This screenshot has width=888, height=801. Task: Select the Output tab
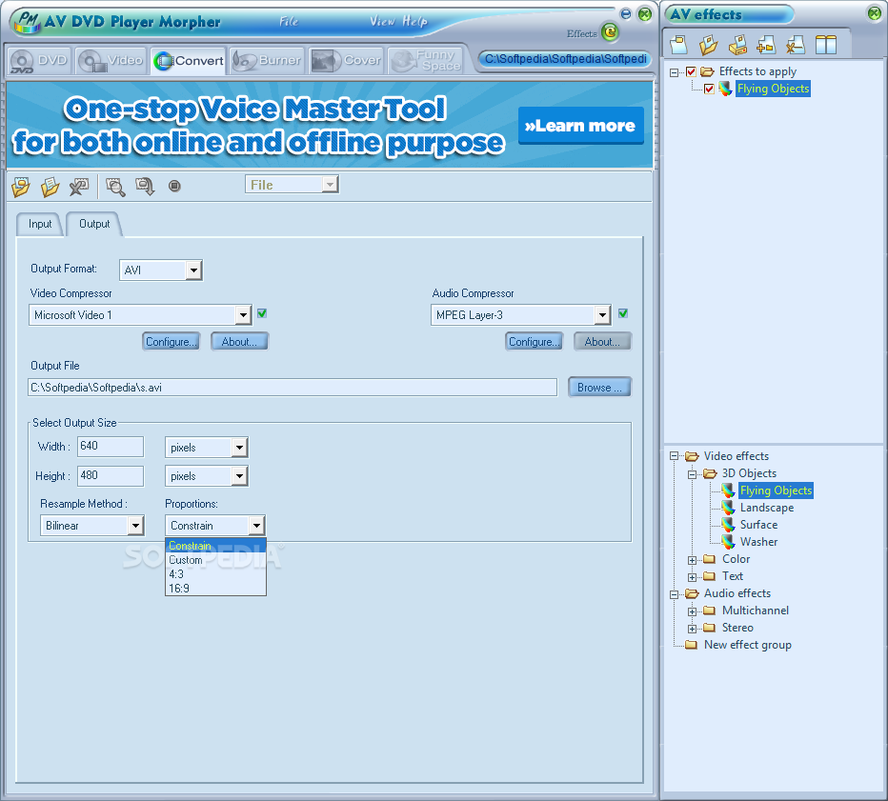[x=94, y=224]
